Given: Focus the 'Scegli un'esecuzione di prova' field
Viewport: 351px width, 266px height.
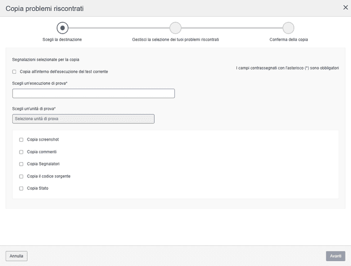Looking at the screenshot, I should 93,94.
